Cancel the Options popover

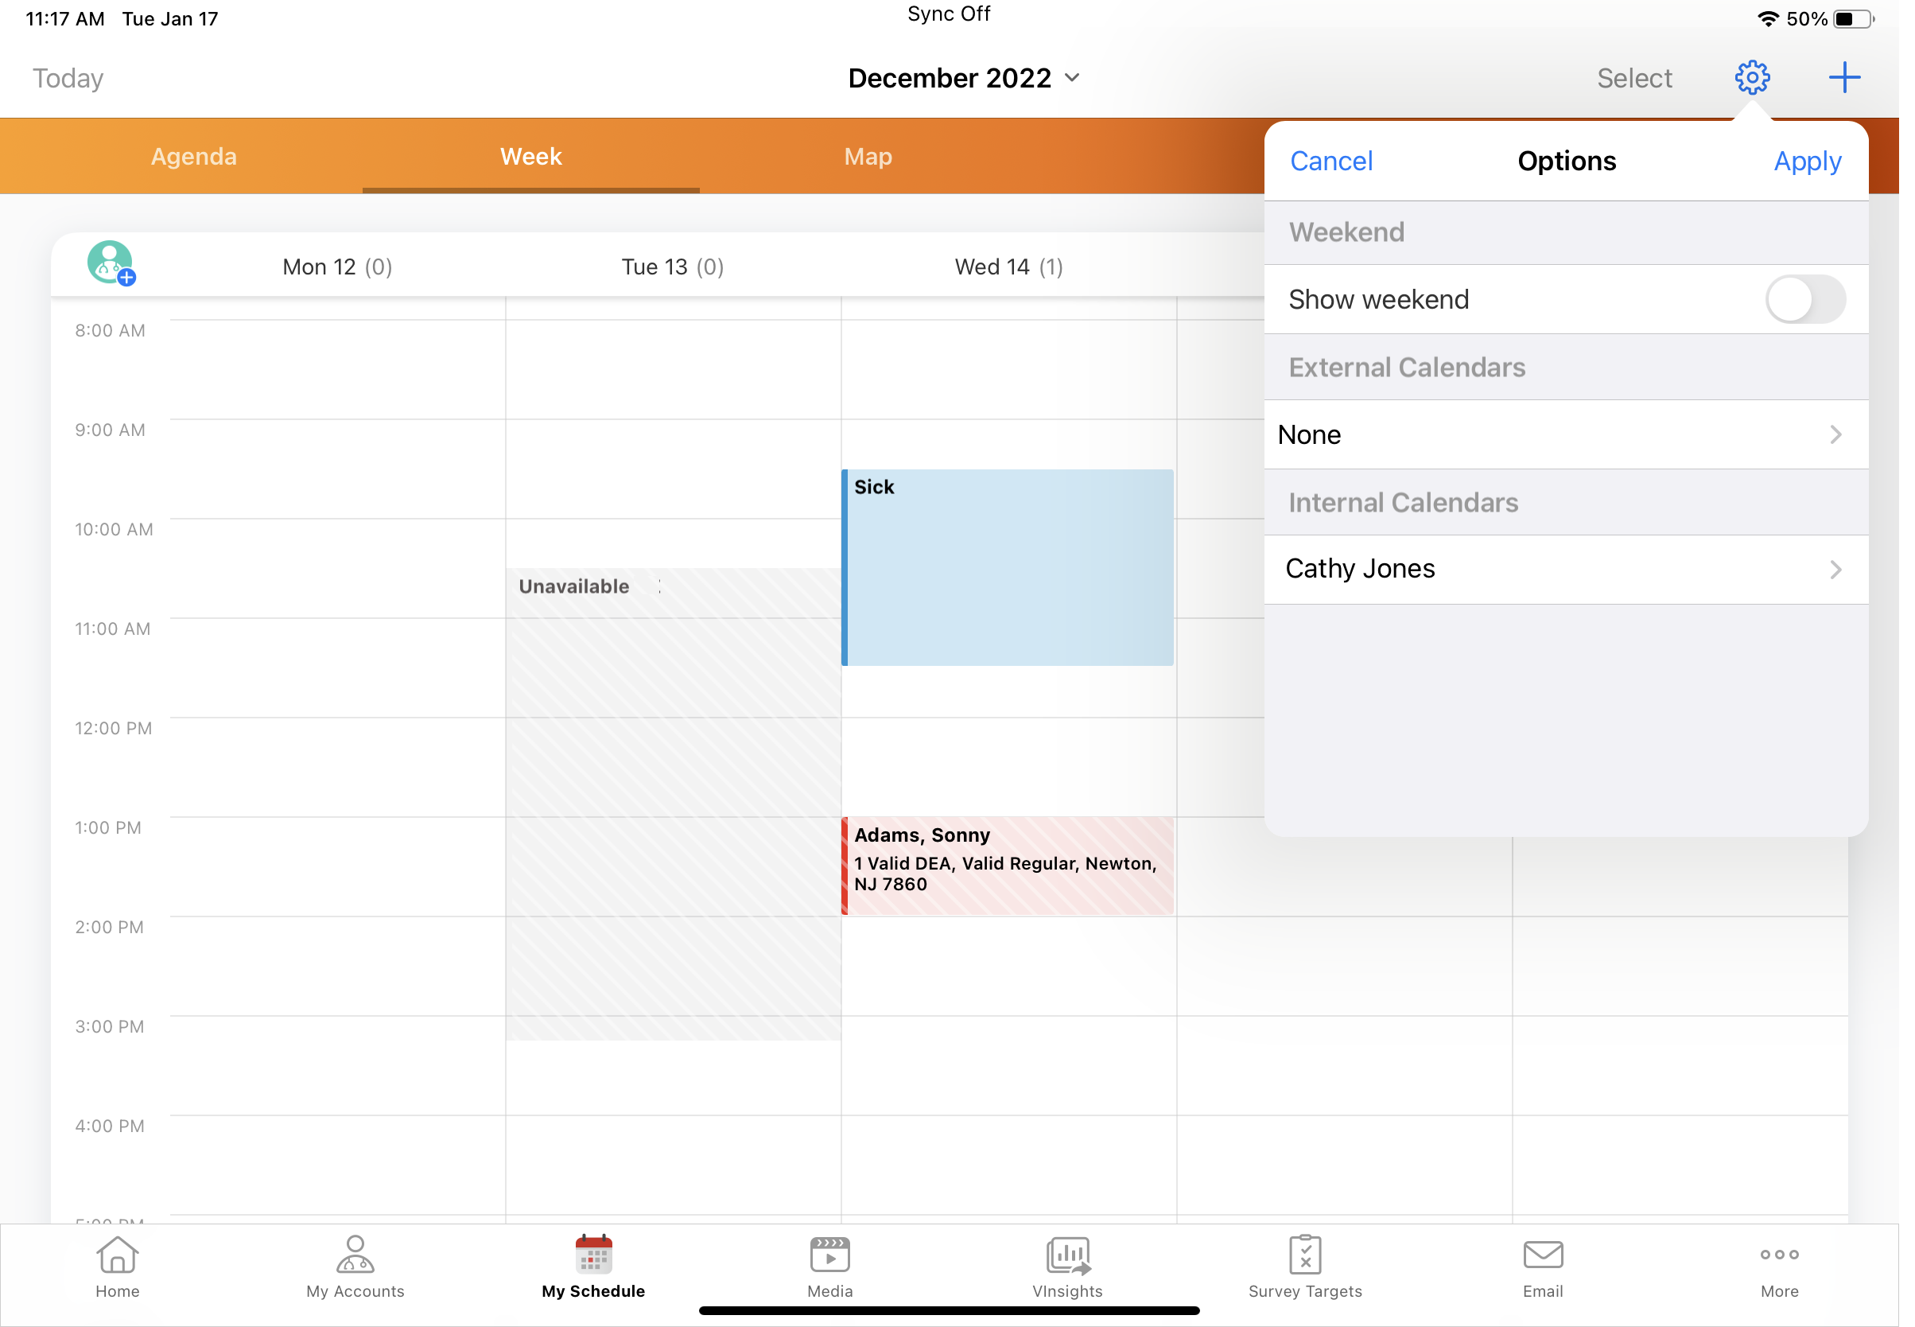tap(1330, 161)
